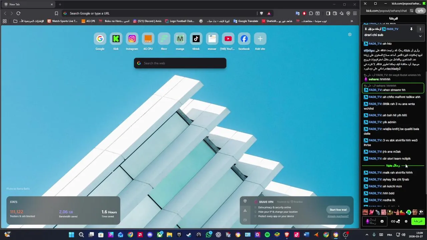Image resolution: width=427 pixels, height=240 pixels.
Task: Click the channel points bubbles icon
Action: tap(398, 221)
